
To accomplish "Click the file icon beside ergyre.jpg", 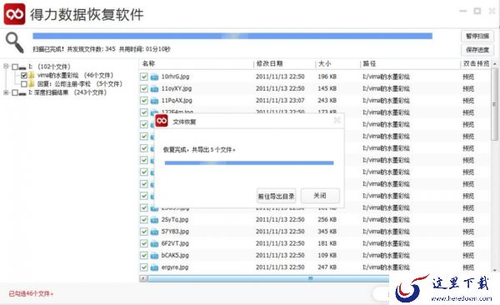I will pyautogui.click(x=154, y=267).
